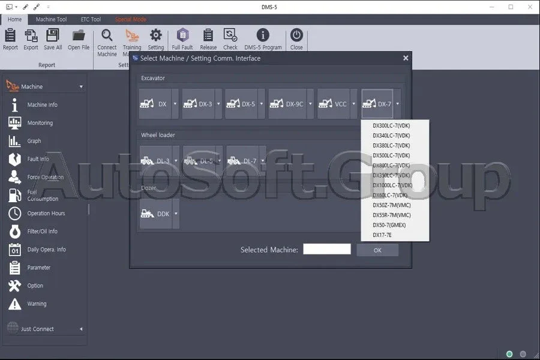Close the Select Machine dialog
The width and height of the screenshot is (540, 360).
[406, 58]
